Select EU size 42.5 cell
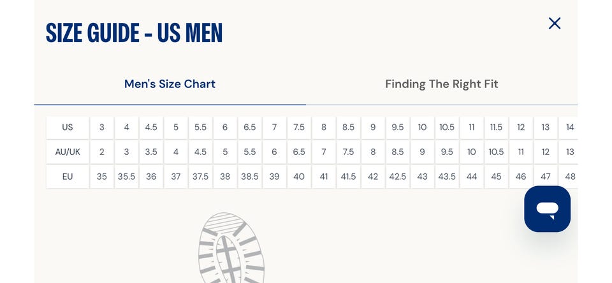Screen dimensions: 612x283 [x=397, y=177]
